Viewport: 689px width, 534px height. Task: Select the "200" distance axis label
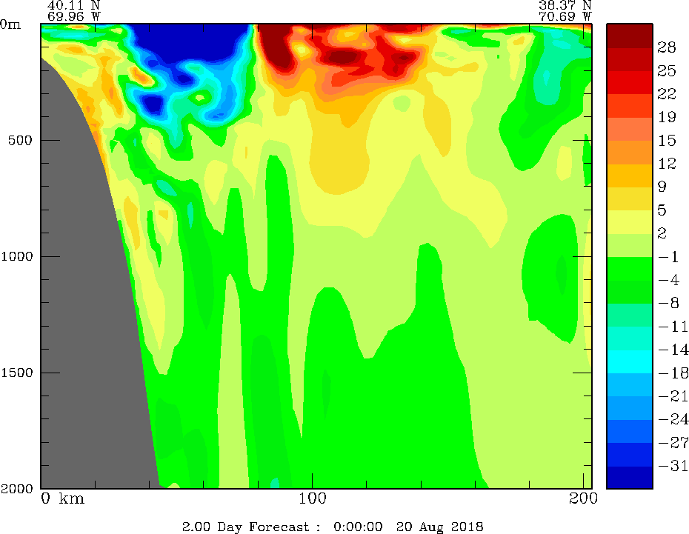(x=584, y=498)
